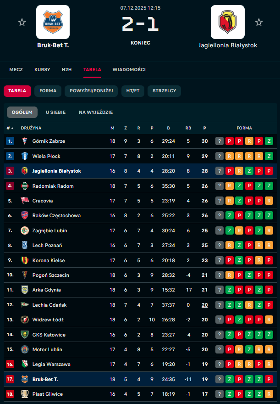Screen dimensions: 280x404
Task: Open the Wiadomości tab
Action: tap(129, 70)
